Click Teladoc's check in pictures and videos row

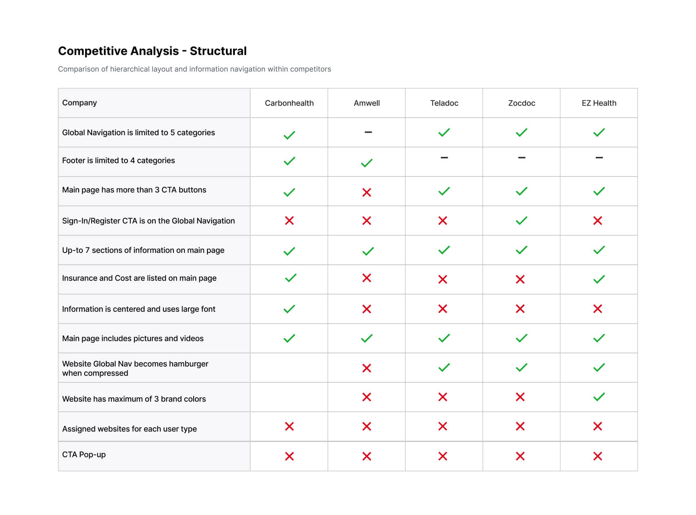[x=444, y=338]
